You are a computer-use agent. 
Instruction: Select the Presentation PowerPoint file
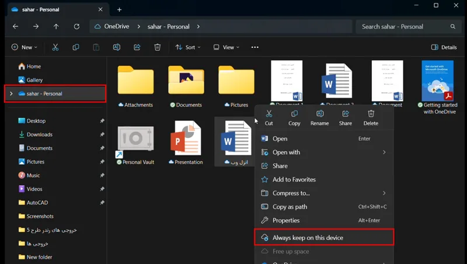(x=186, y=143)
